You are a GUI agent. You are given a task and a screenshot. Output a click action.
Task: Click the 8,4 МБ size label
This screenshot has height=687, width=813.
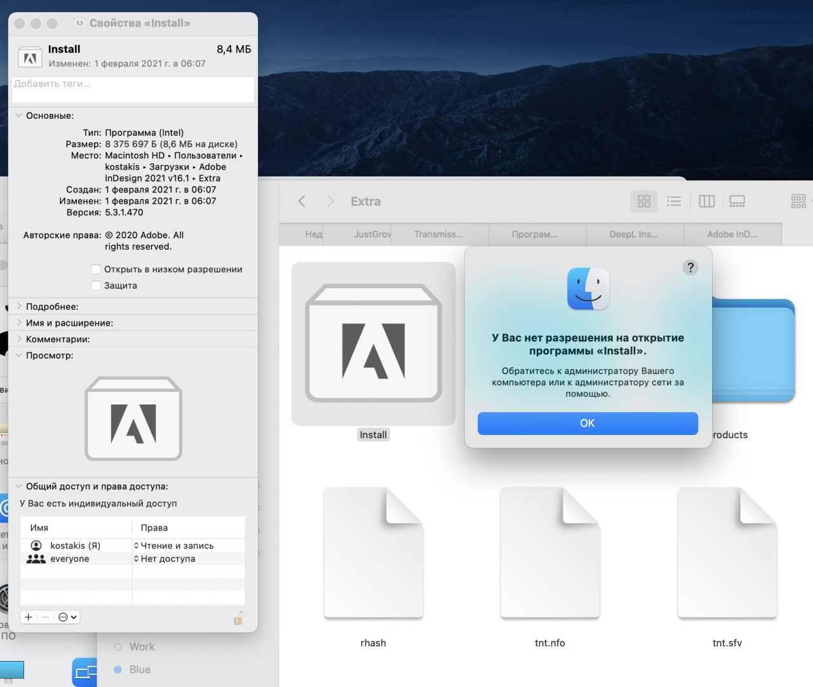click(234, 49)
